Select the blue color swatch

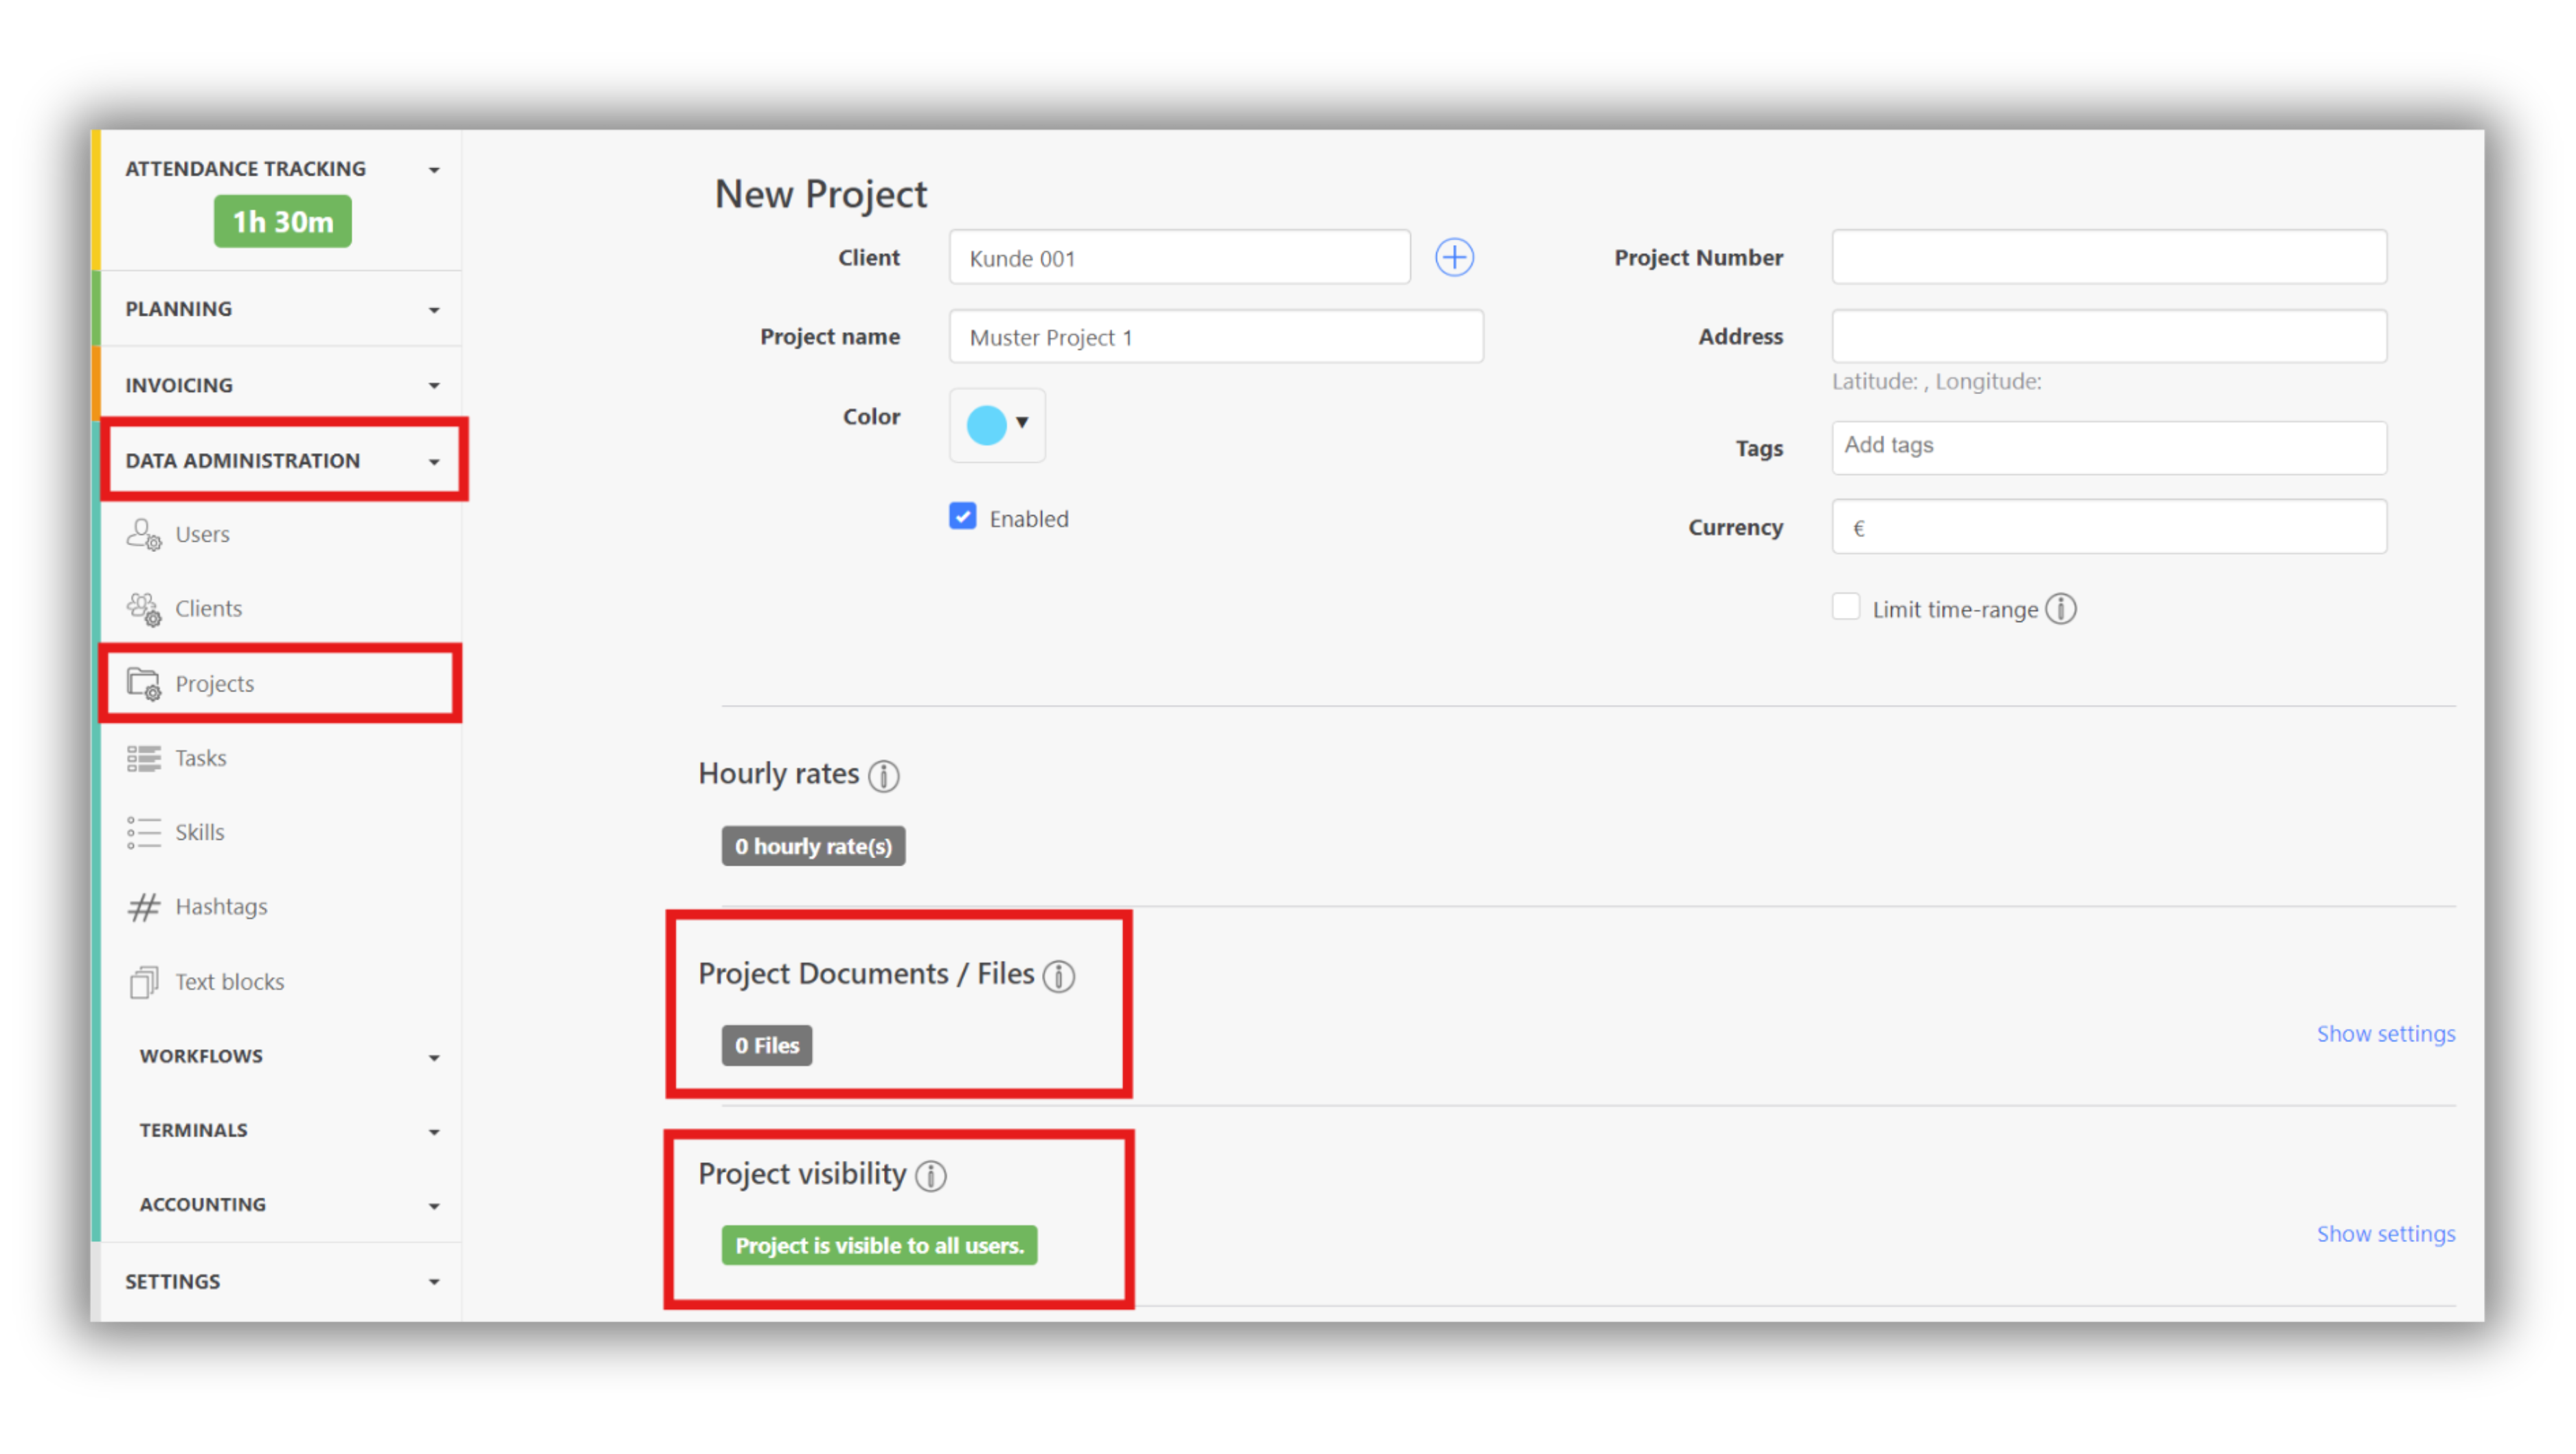[986, 425]
